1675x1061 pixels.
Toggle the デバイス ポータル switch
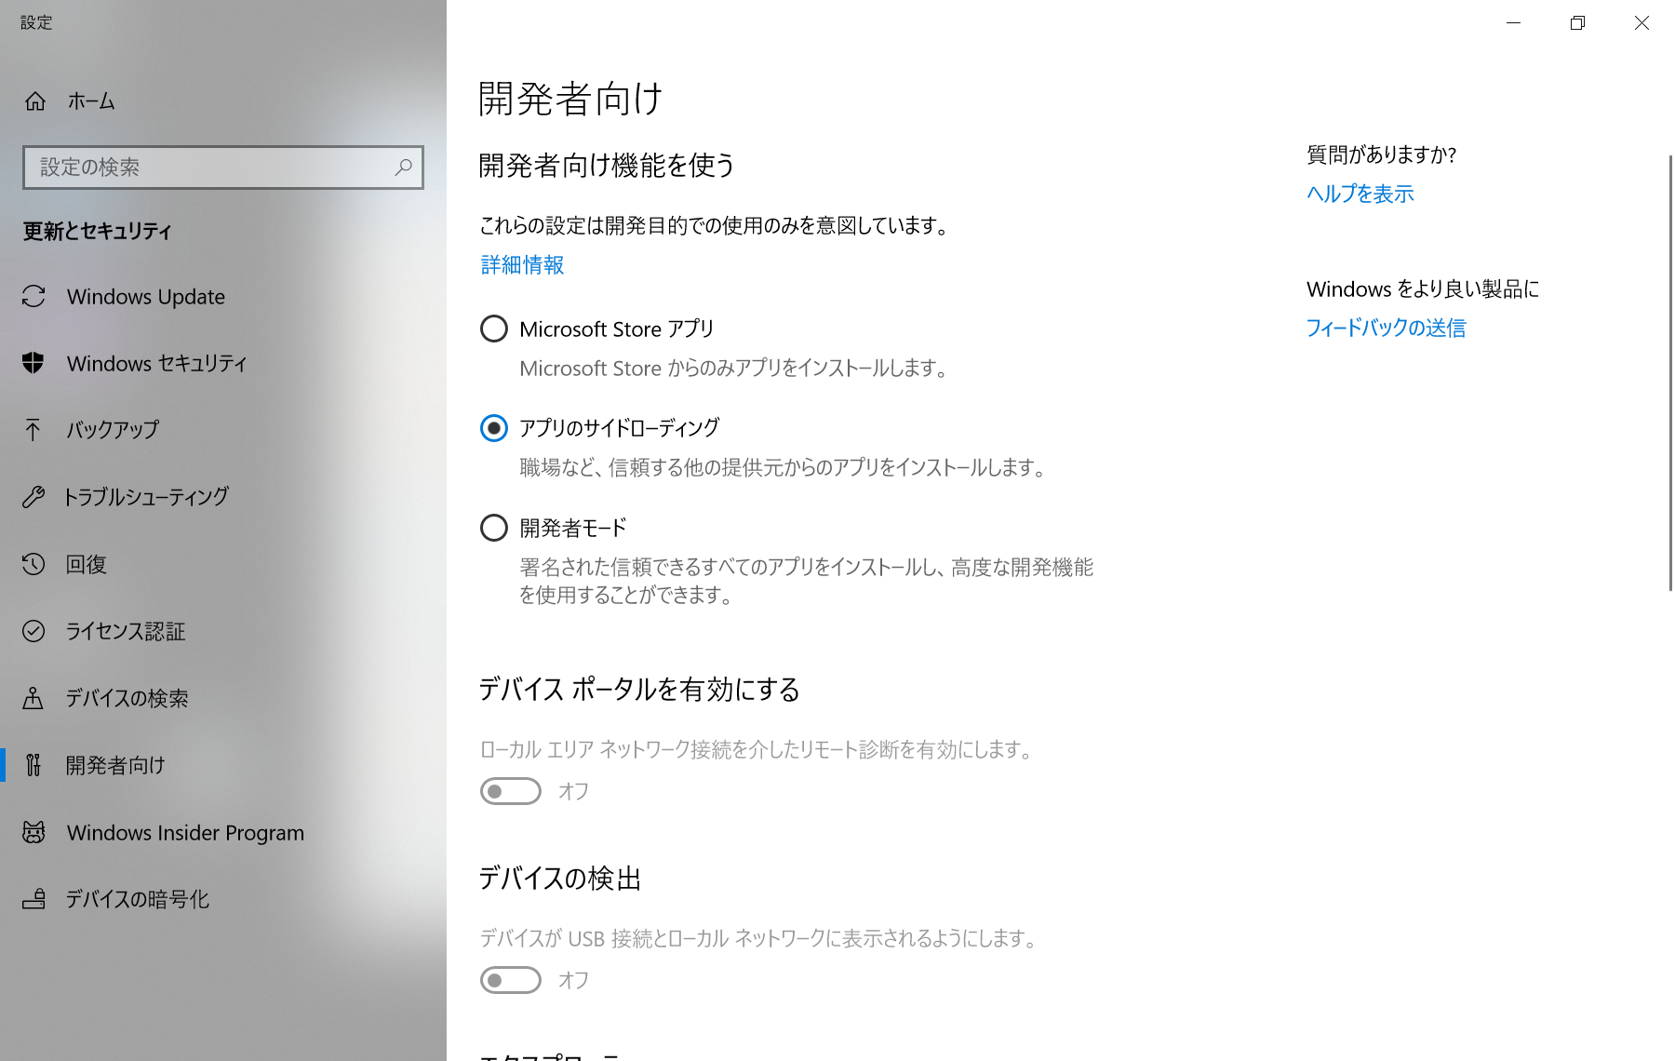click(x=511, y=791)
